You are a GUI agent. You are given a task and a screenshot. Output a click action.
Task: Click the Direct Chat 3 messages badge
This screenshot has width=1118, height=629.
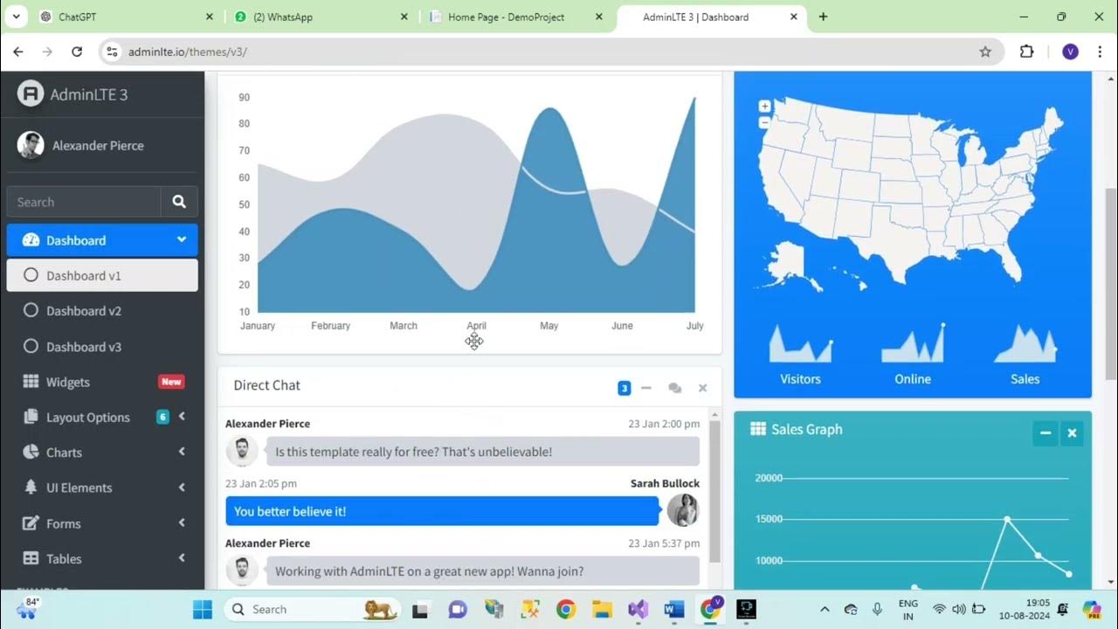pyautogui.click(x=624, y=388)
